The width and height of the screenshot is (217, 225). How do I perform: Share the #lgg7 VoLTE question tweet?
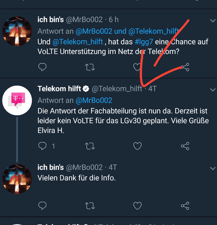(185, 67)
